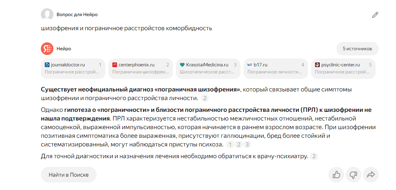The height and width of the screenshot is (190, 396).
Task: Open the psyclinic-center.ru source card
Action: 343,69
